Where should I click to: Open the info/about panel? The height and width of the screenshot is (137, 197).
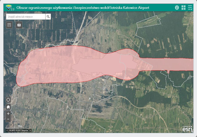click(x=177, y=7)
